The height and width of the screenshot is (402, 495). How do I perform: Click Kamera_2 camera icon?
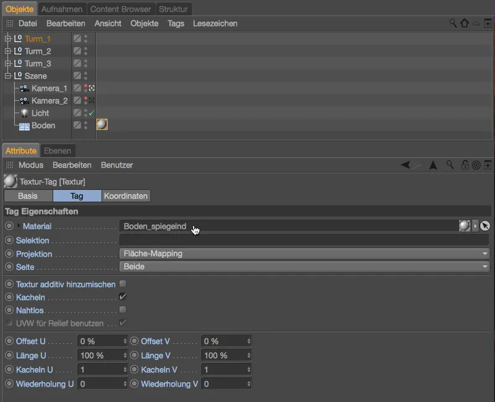[x=24, y=101]
